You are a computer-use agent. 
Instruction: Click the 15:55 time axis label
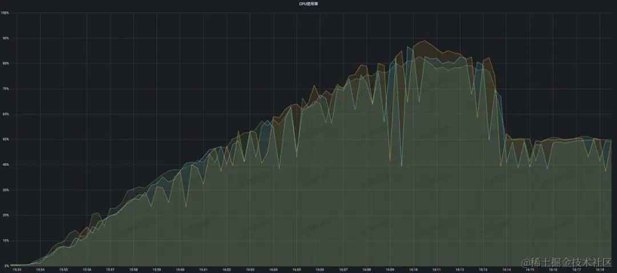[x=64, y=270]
